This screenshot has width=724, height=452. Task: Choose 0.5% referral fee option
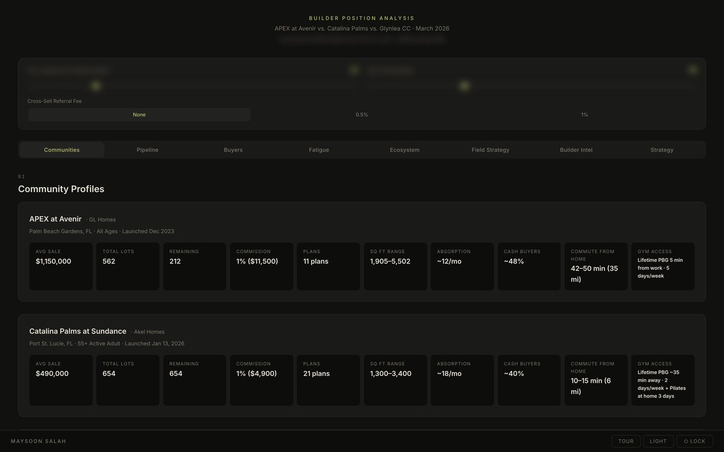tap(362, 115)
